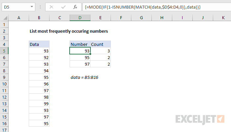Select cell E5 with count 3
Viewport: 231px width, 132px height.
[x=100, y=51]
